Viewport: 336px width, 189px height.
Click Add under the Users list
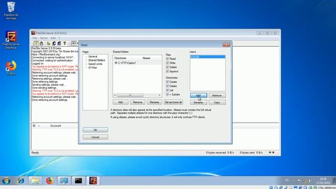(x=198, y=96)
